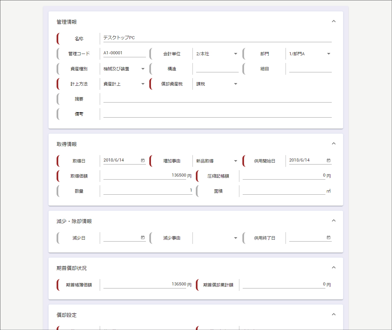
Task: Edit the 期首償却累計額 amount field
Action: (x=284, y=284)
